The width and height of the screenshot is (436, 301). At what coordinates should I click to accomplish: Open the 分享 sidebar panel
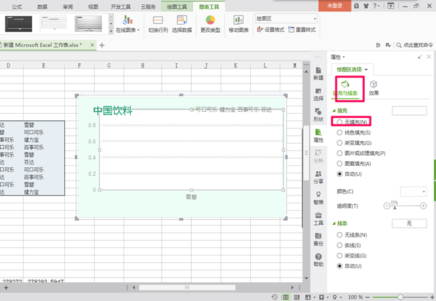pyautogui.click(x=319, y=177)
